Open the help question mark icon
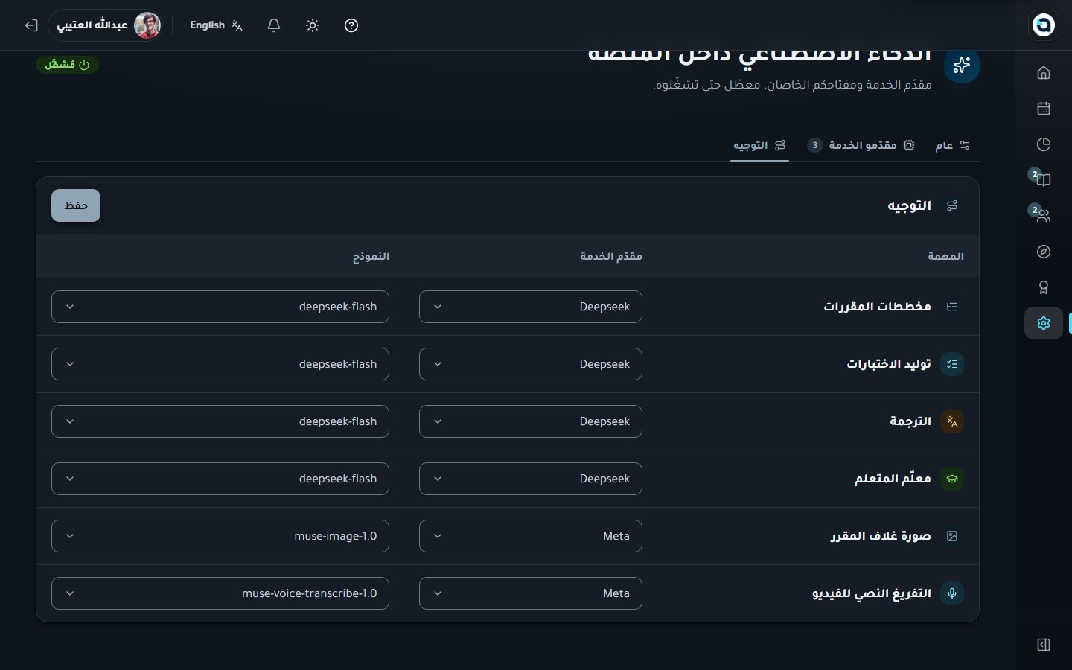The image size is (1072, 670). click(351, 25)
